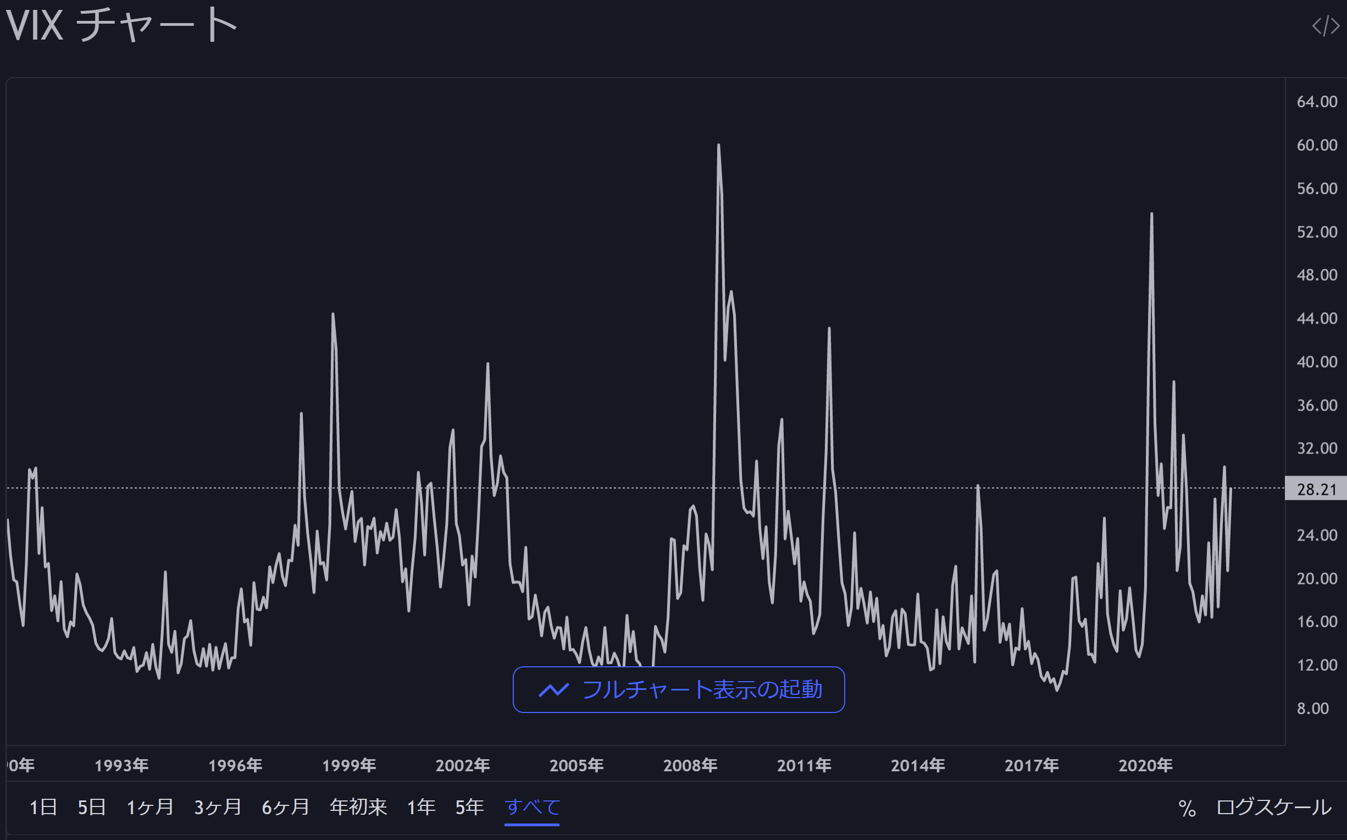Click the 2008 peak on the chart
This screenshot has height=840, width=1347.
click(x=718, y=146)
